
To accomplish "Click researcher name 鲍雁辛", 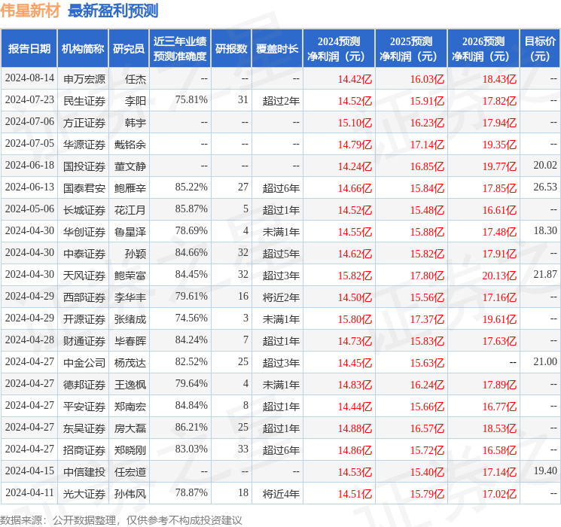I will (130, 187).
